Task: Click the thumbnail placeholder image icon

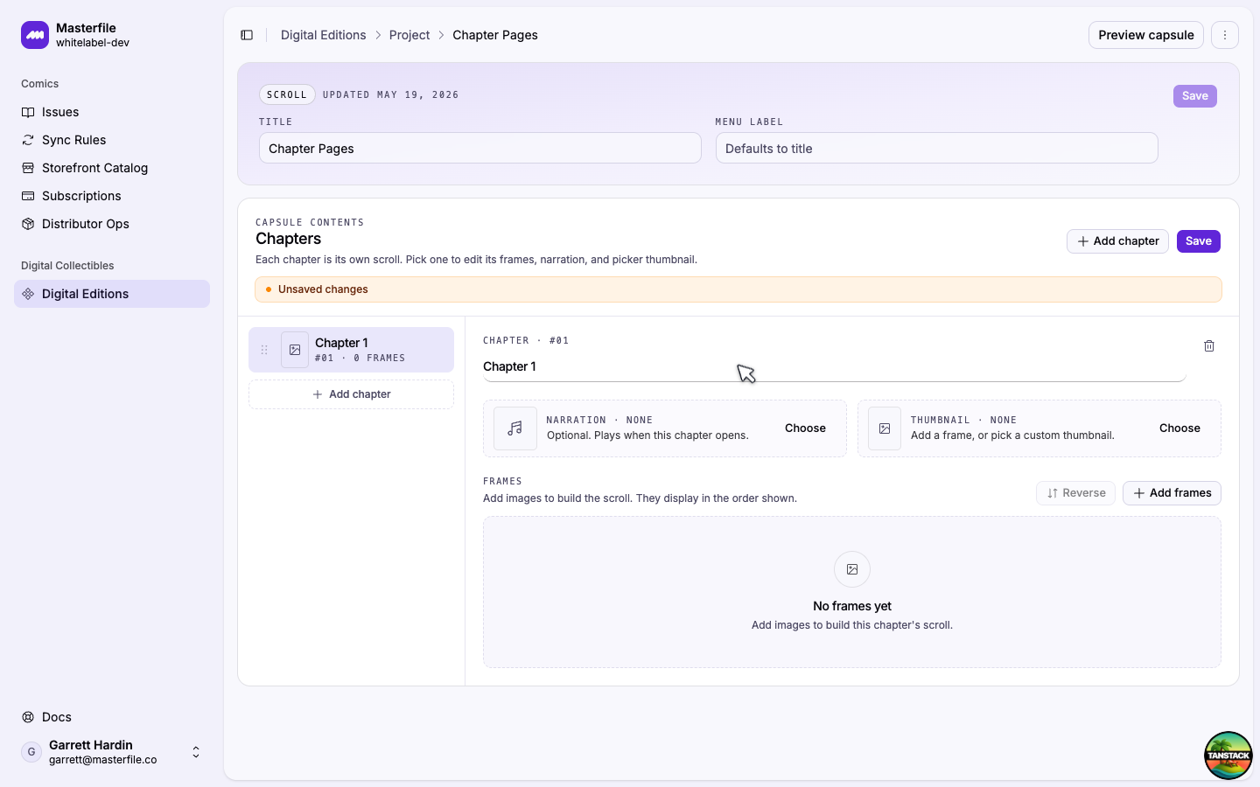Action: [885, 428]
